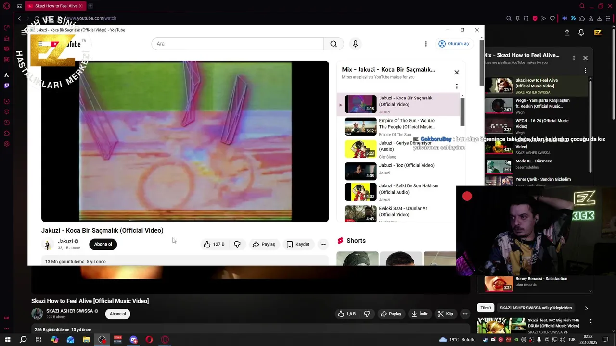Screen dimensions: 616x346
Task: Open File Explorer from taskbar
Action: [x=86, y=340]
